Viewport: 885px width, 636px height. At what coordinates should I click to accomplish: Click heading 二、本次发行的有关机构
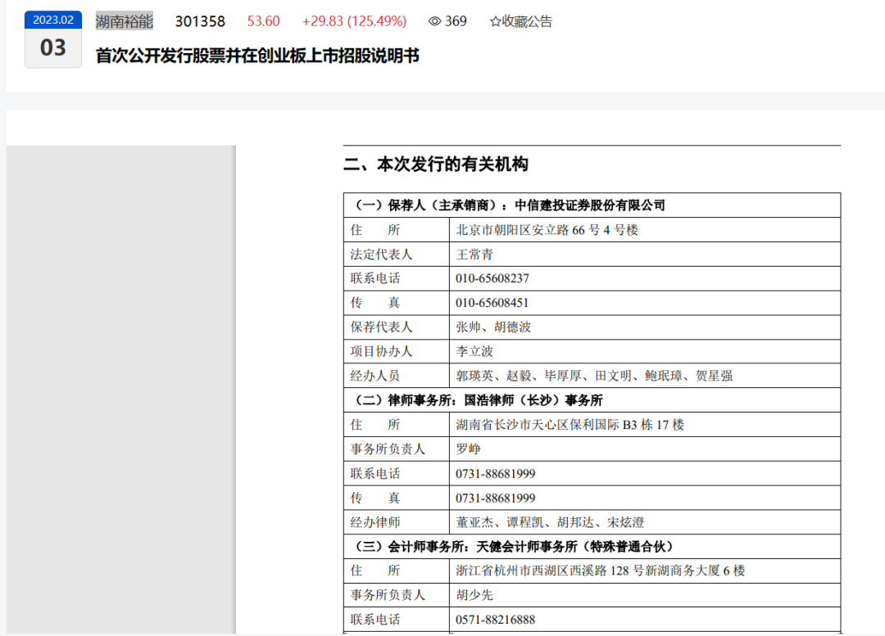click(436, 164)
